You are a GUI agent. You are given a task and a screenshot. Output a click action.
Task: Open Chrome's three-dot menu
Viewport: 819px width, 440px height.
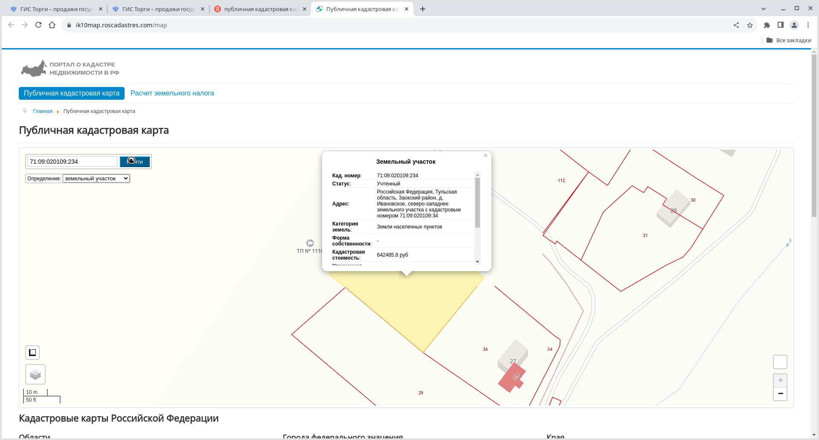coord(808,25)
